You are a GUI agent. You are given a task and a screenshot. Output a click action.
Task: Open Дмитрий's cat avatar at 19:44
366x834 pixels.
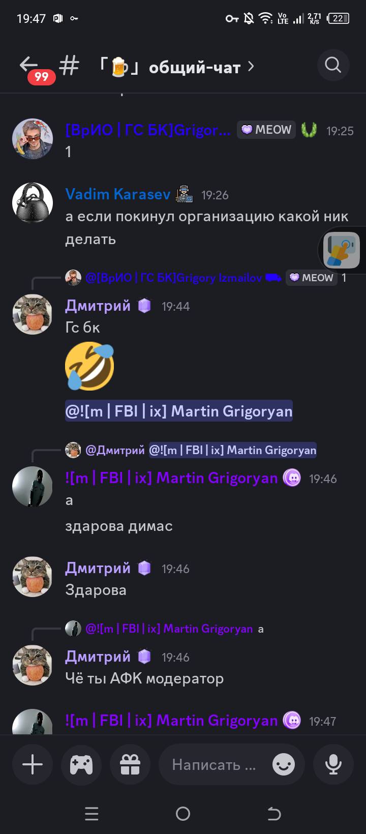point(33,314)
